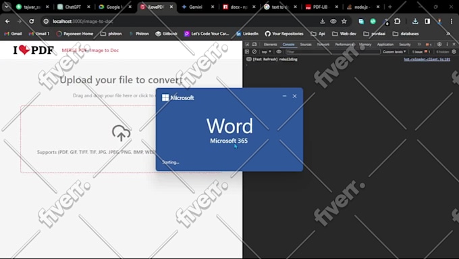Select the inspect element picker in DevTools
459x259 pixels.
click(x=247, y=44)
